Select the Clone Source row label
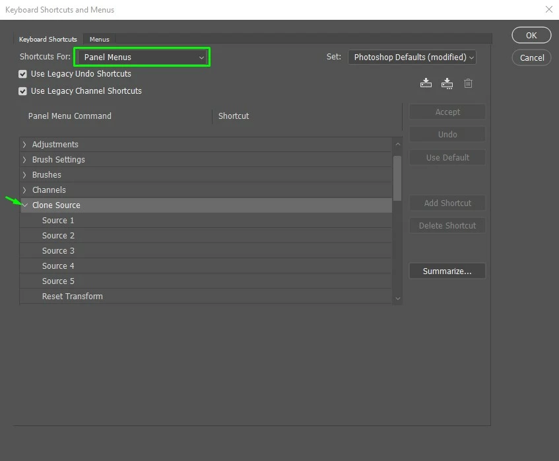The width and height of the screenshot is (559, 461). click(x=56, y=205)
